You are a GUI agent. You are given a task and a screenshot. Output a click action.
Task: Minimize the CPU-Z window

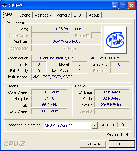click(115, 5)
